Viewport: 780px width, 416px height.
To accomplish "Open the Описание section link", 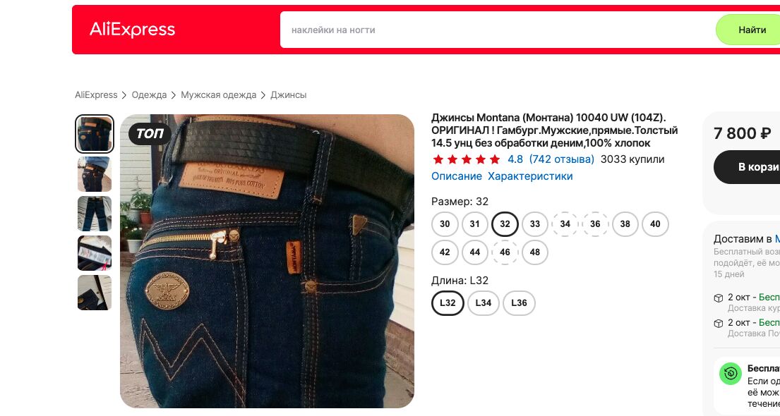I will [x=456, y=176].
